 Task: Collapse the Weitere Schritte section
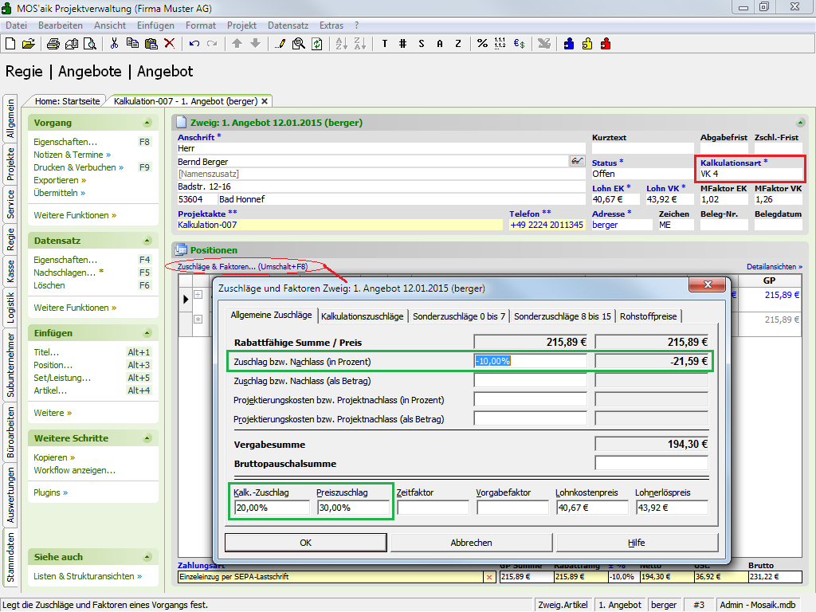[x=147, y=438]
